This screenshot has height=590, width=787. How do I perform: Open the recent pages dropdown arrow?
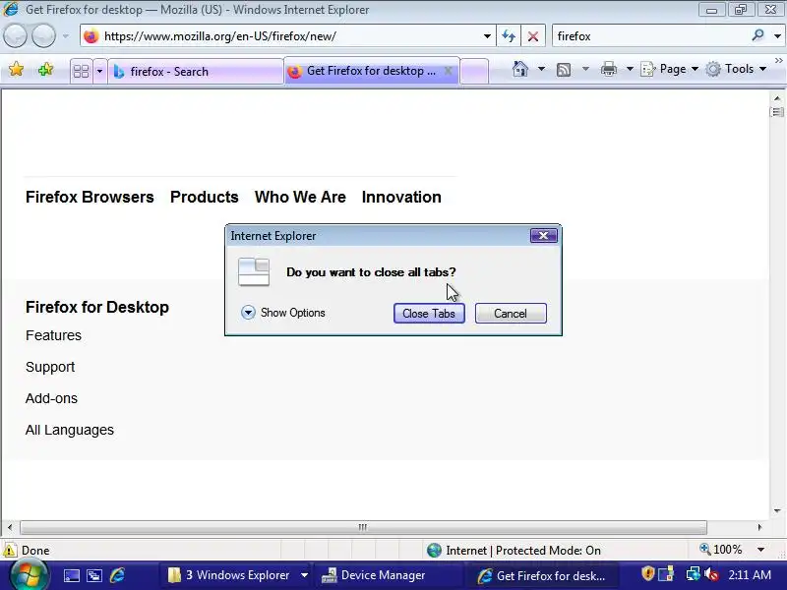(65, 36)
